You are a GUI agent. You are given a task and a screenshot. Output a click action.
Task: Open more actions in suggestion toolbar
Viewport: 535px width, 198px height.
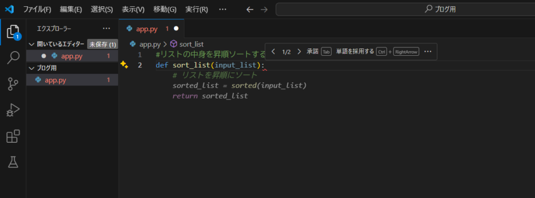(x=428, y=52)
